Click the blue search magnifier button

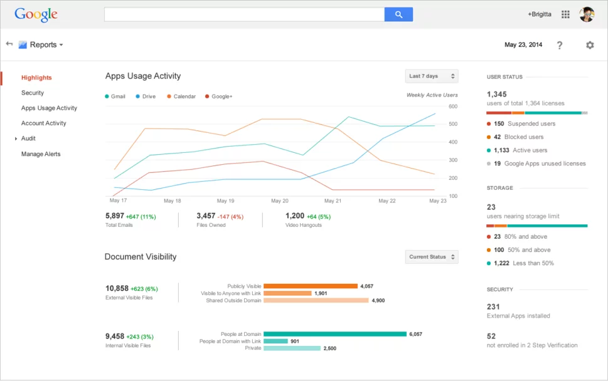pos(398,14)
